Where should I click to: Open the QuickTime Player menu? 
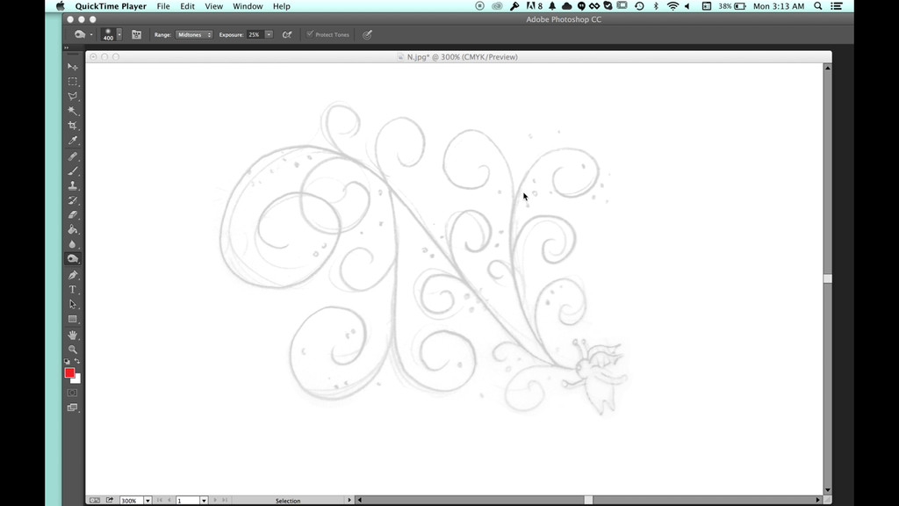111,6
